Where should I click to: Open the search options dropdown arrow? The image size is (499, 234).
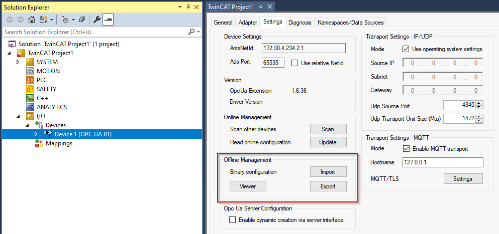pos(198,32)
